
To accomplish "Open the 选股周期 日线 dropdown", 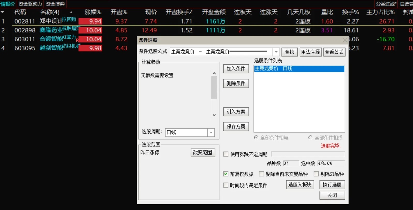I will 211,132.
